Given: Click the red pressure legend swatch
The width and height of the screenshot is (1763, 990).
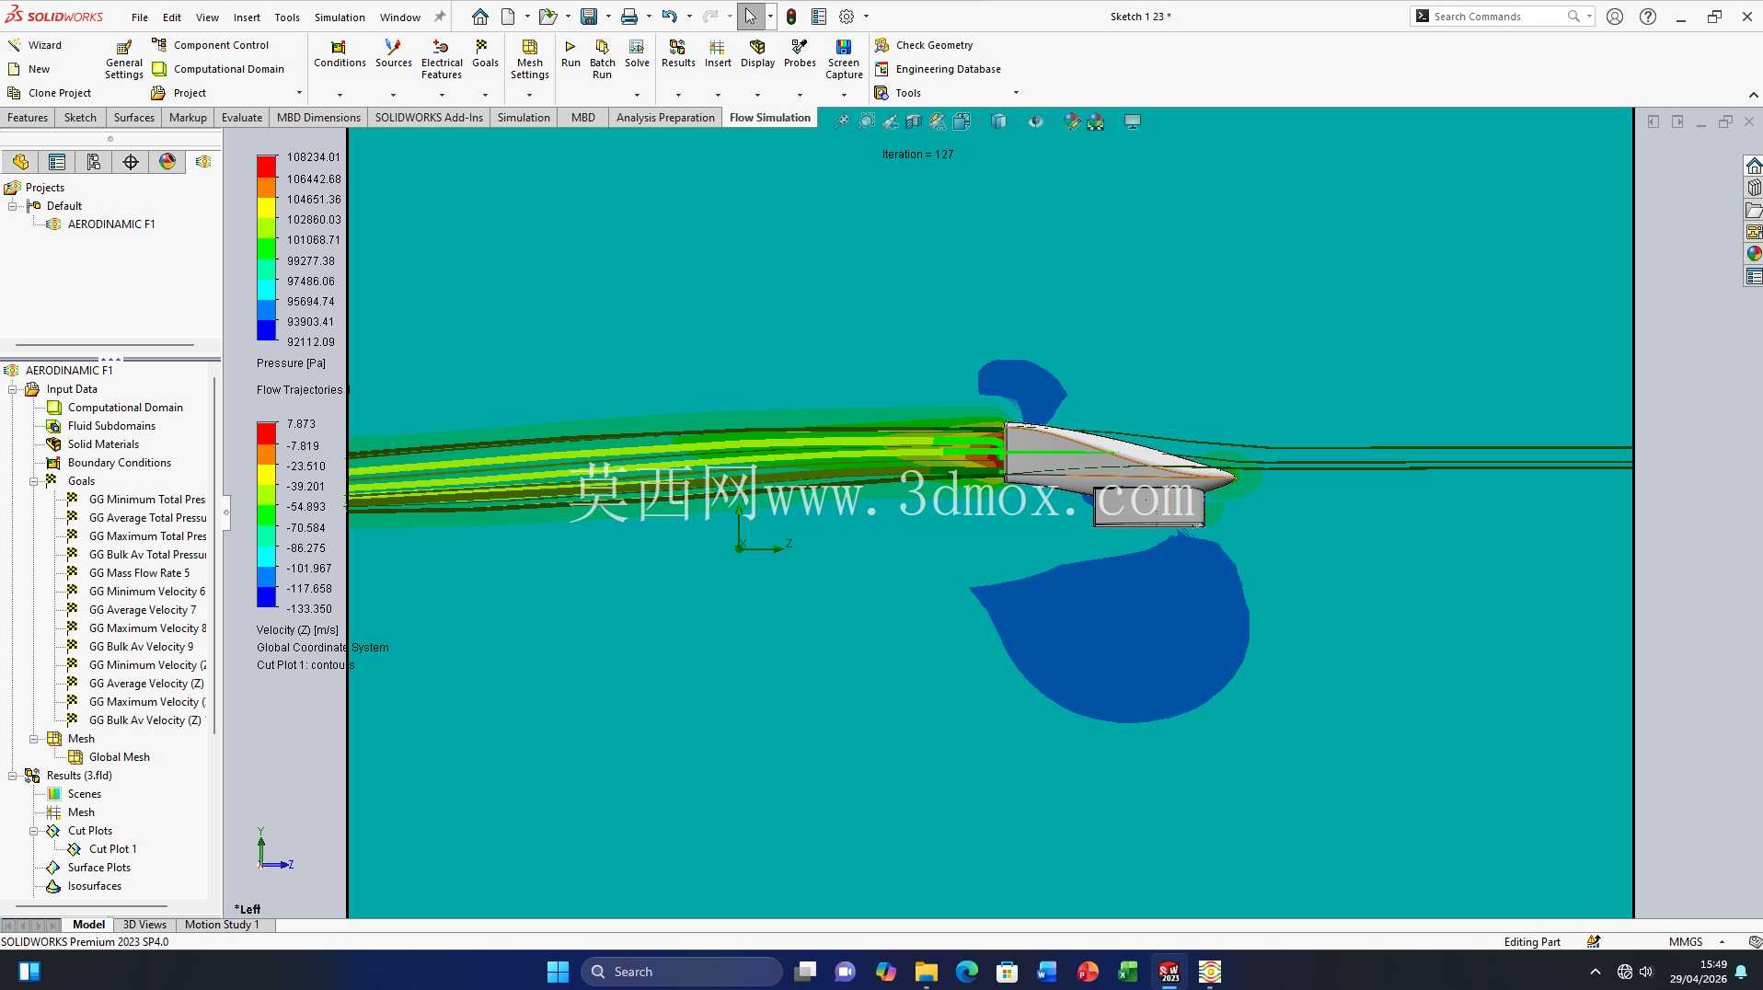Looking at the screenshot, I should tap(267, 167).
